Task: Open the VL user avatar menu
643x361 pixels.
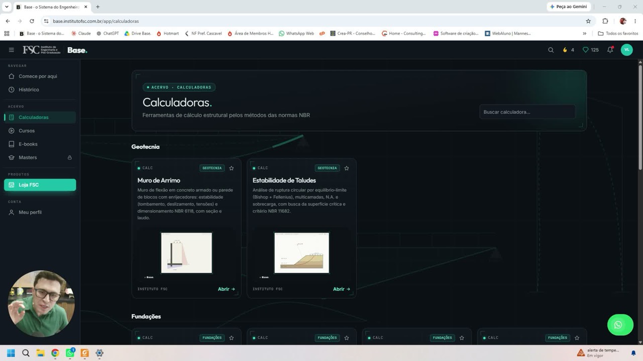Action: click(x=626, y=50)
